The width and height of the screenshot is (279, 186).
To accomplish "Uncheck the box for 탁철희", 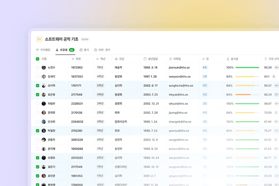I will click(38, 131).
